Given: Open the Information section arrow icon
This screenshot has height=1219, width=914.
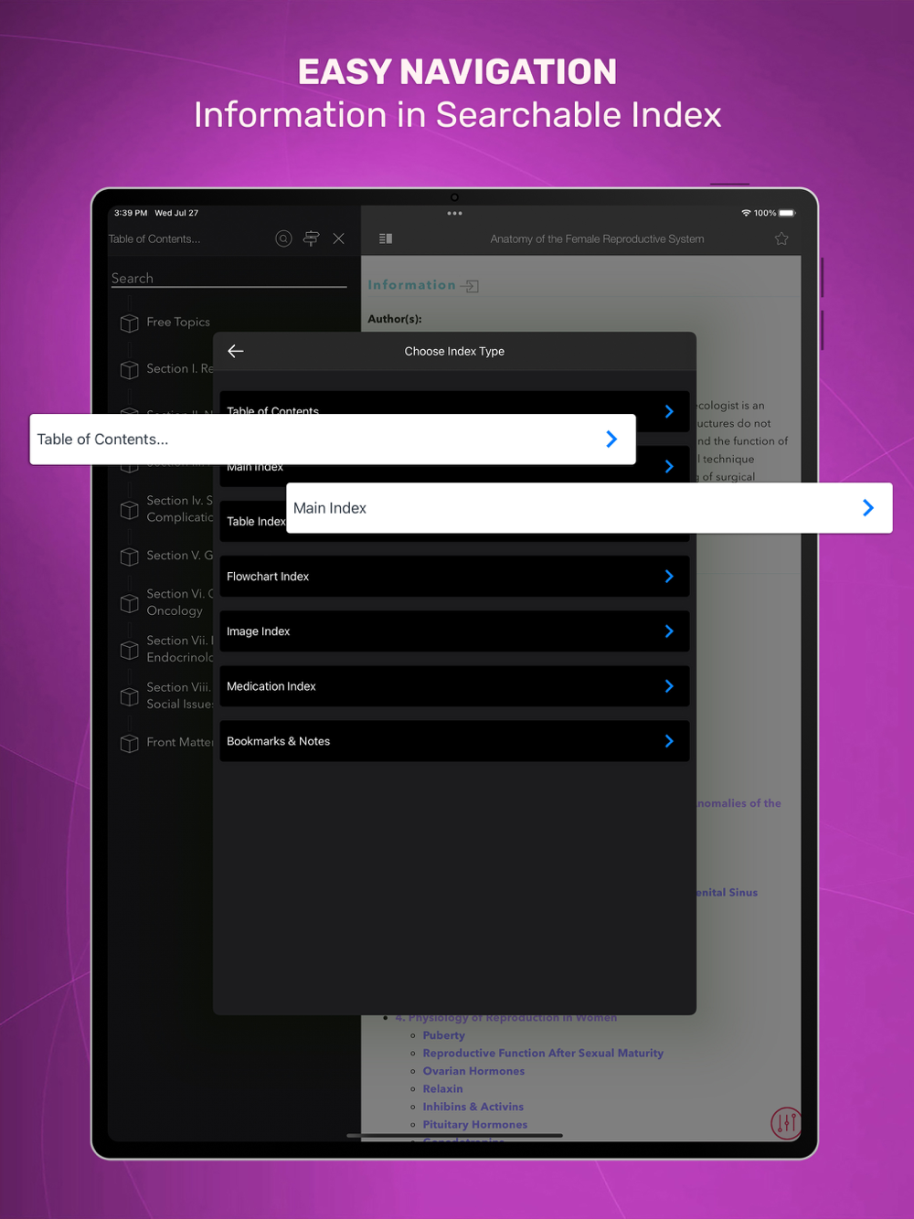Looking at the screenshot, I should pos(470,286).
